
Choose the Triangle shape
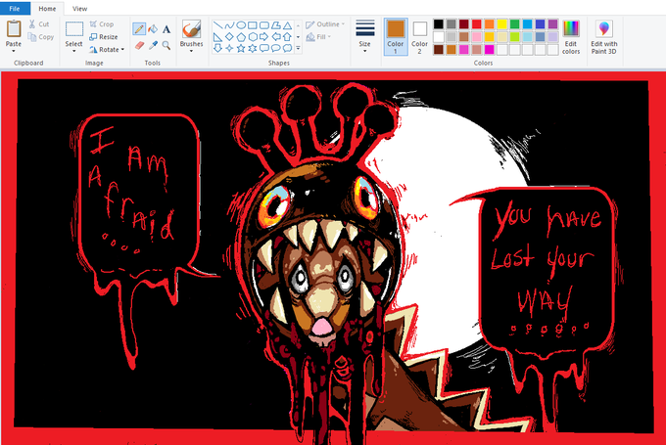(287, 25)
